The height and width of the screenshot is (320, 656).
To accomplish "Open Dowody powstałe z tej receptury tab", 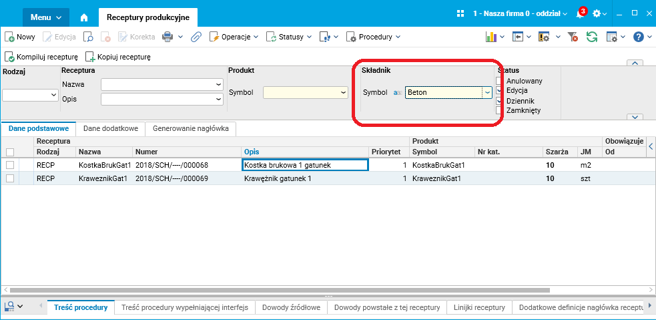I will point(387,307).
